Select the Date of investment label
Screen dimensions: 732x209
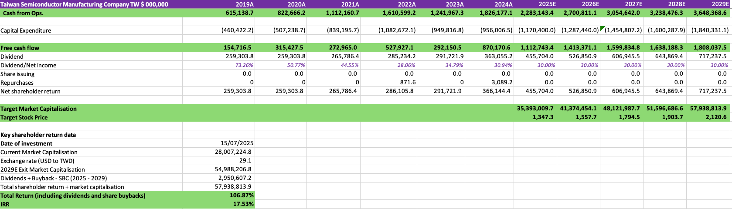[x=26, y=143]
